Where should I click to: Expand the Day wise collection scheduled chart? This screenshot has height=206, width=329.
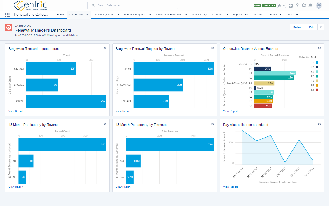pos(319,124)
